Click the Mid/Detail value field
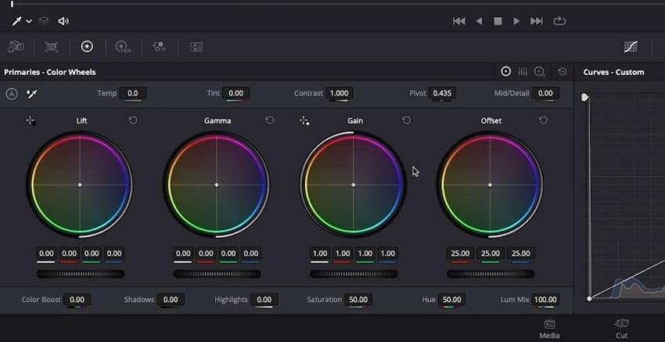 (x=545, y=93)
